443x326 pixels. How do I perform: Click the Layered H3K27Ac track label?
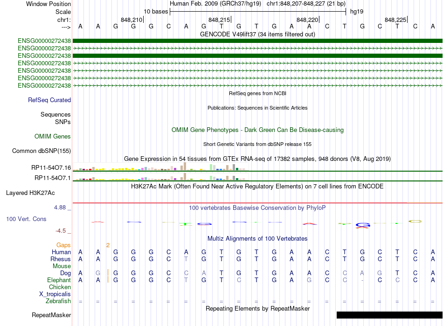pyautogui.click(x=30, y=193)
